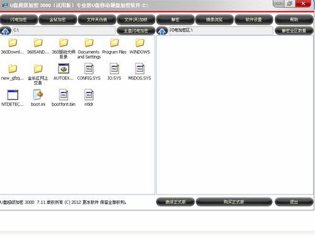Click the 购买正式版 button
This screenshot has width=315, height=236.
coord(234,202)
